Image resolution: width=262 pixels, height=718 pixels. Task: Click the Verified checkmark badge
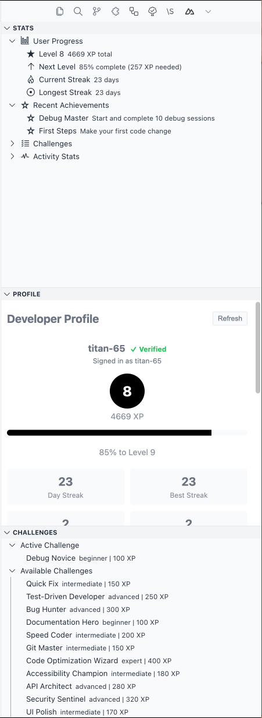click(x=148, y=349)
